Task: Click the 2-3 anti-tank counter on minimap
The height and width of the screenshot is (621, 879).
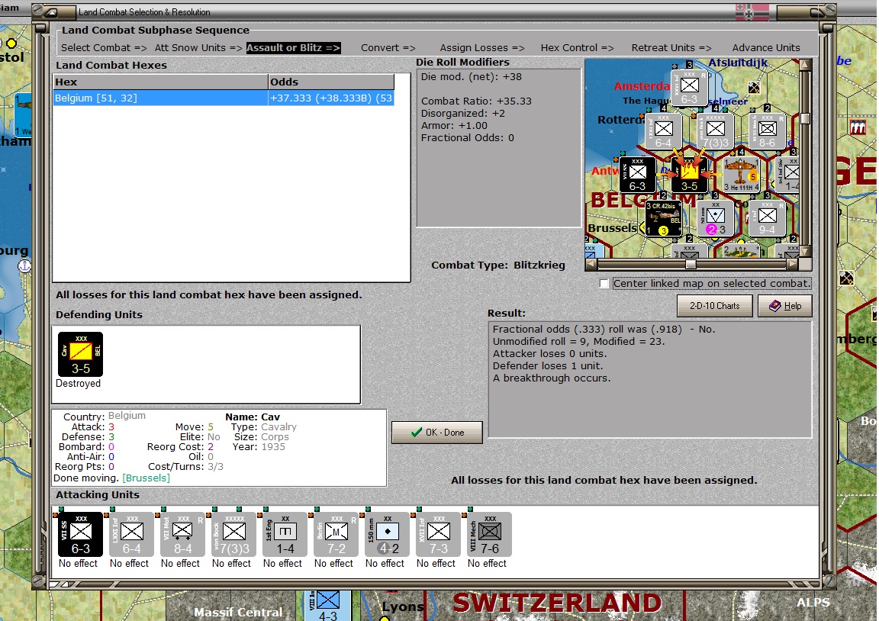Action: pyautogui.click(x=715, y=219)
